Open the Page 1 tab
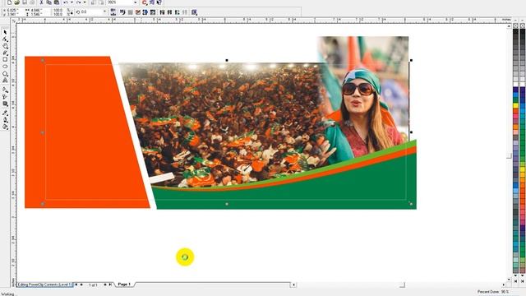 click(x=124, y=284)
